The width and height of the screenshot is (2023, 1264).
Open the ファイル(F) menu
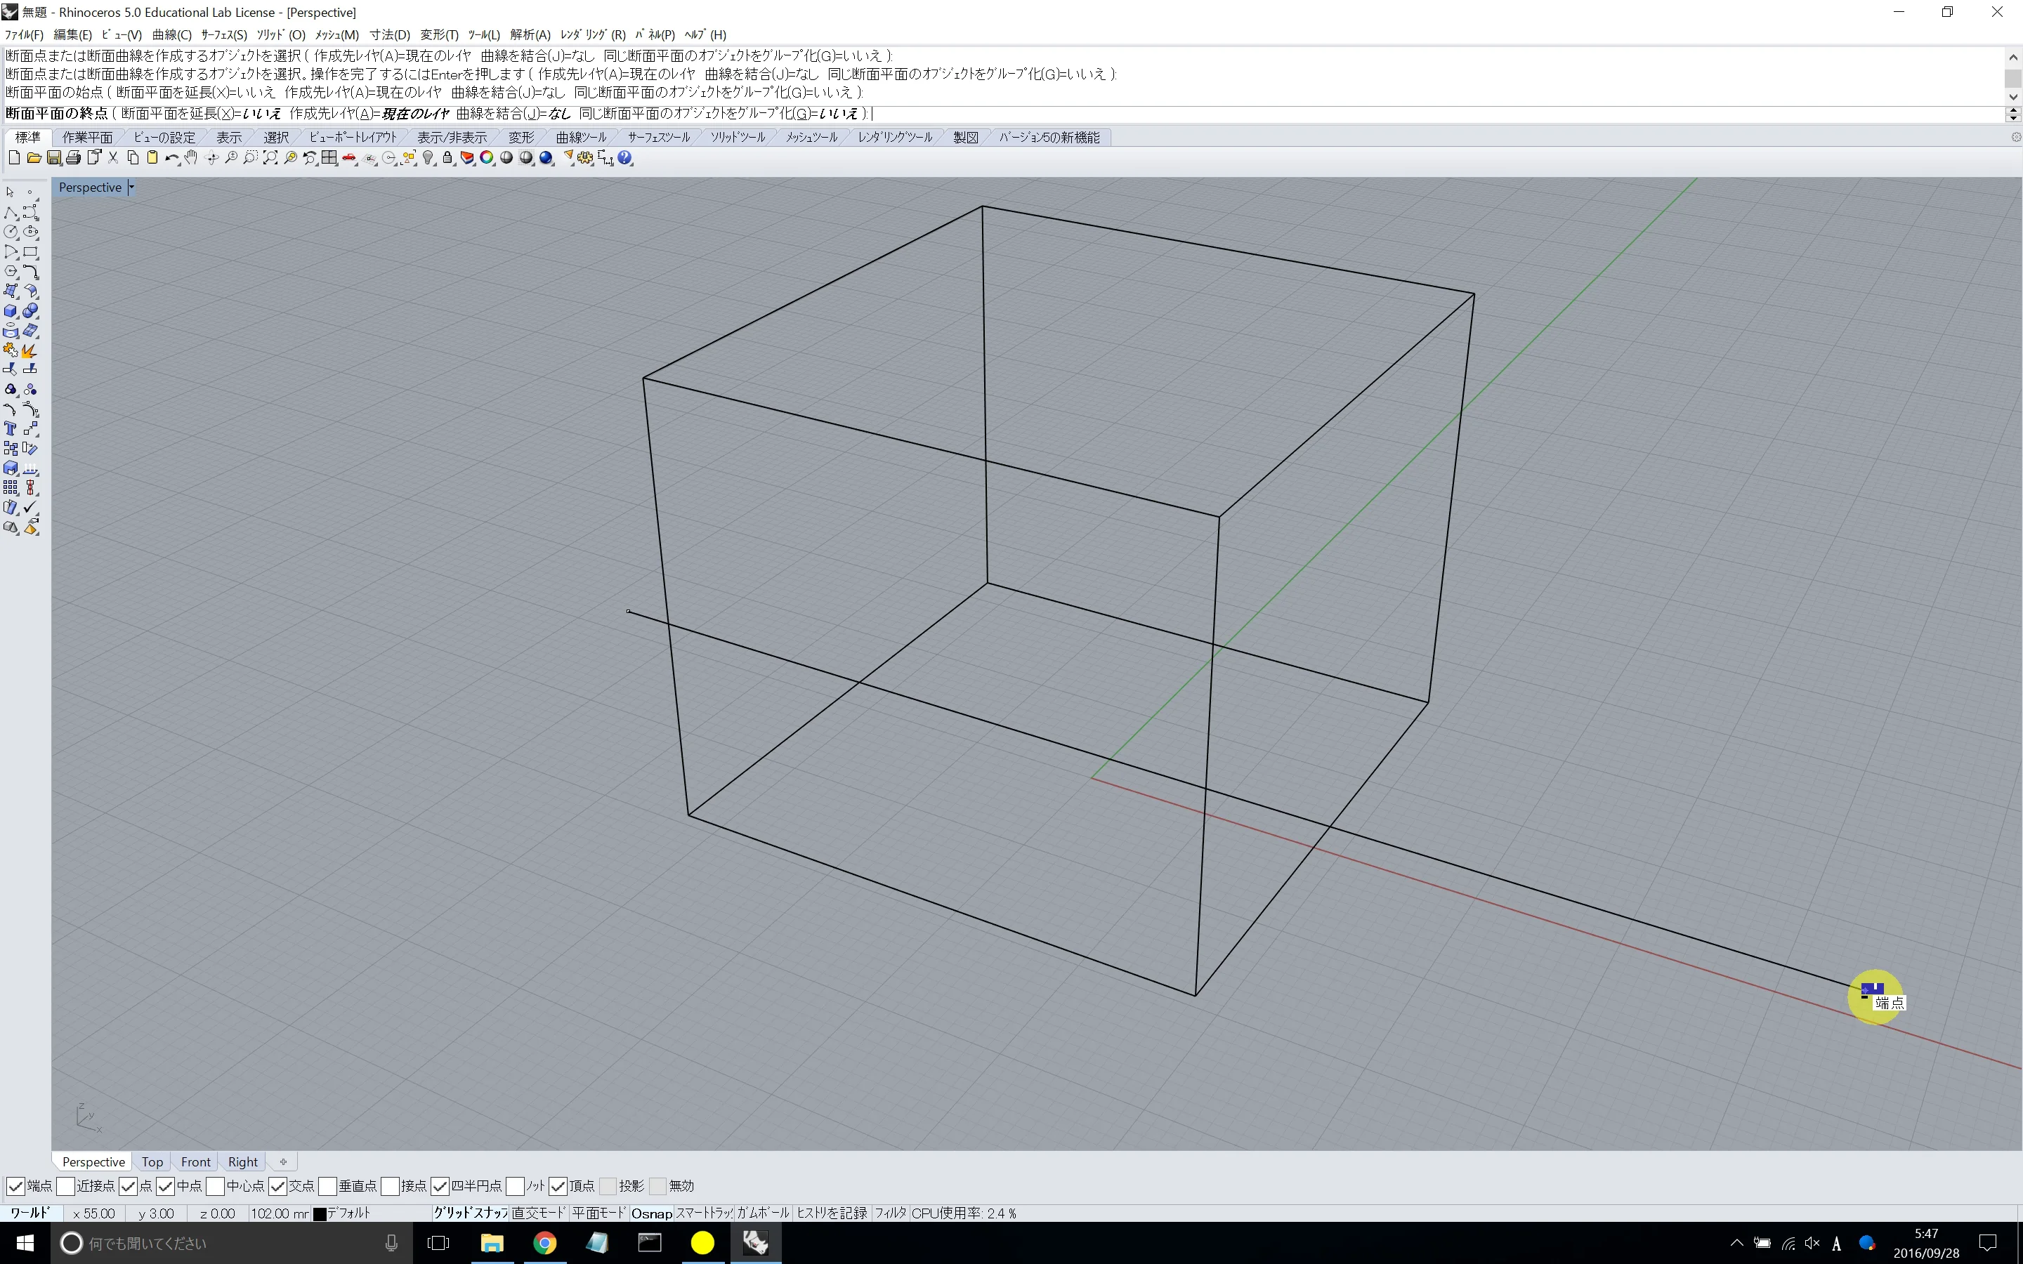23,34
